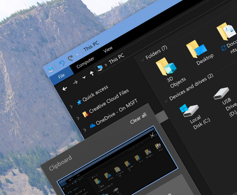Open Local Disk (C:) drive

[191, 111]
